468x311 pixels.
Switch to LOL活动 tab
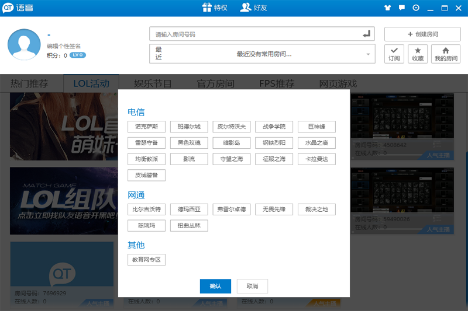(91, 83)
